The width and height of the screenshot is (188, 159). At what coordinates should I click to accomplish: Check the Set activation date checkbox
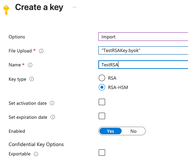click(102, 102)
